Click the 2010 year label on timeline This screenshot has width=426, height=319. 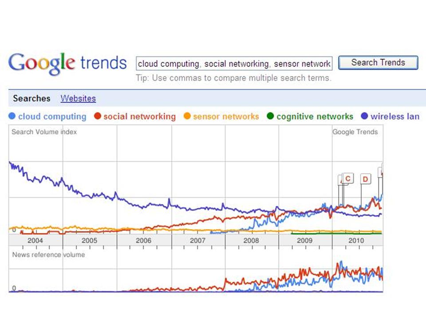[356, 241]
